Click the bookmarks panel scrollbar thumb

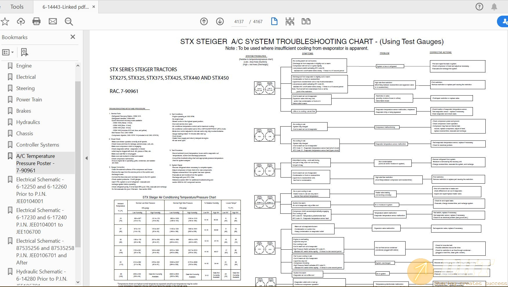pyautogui.click(x=78, y=164)
